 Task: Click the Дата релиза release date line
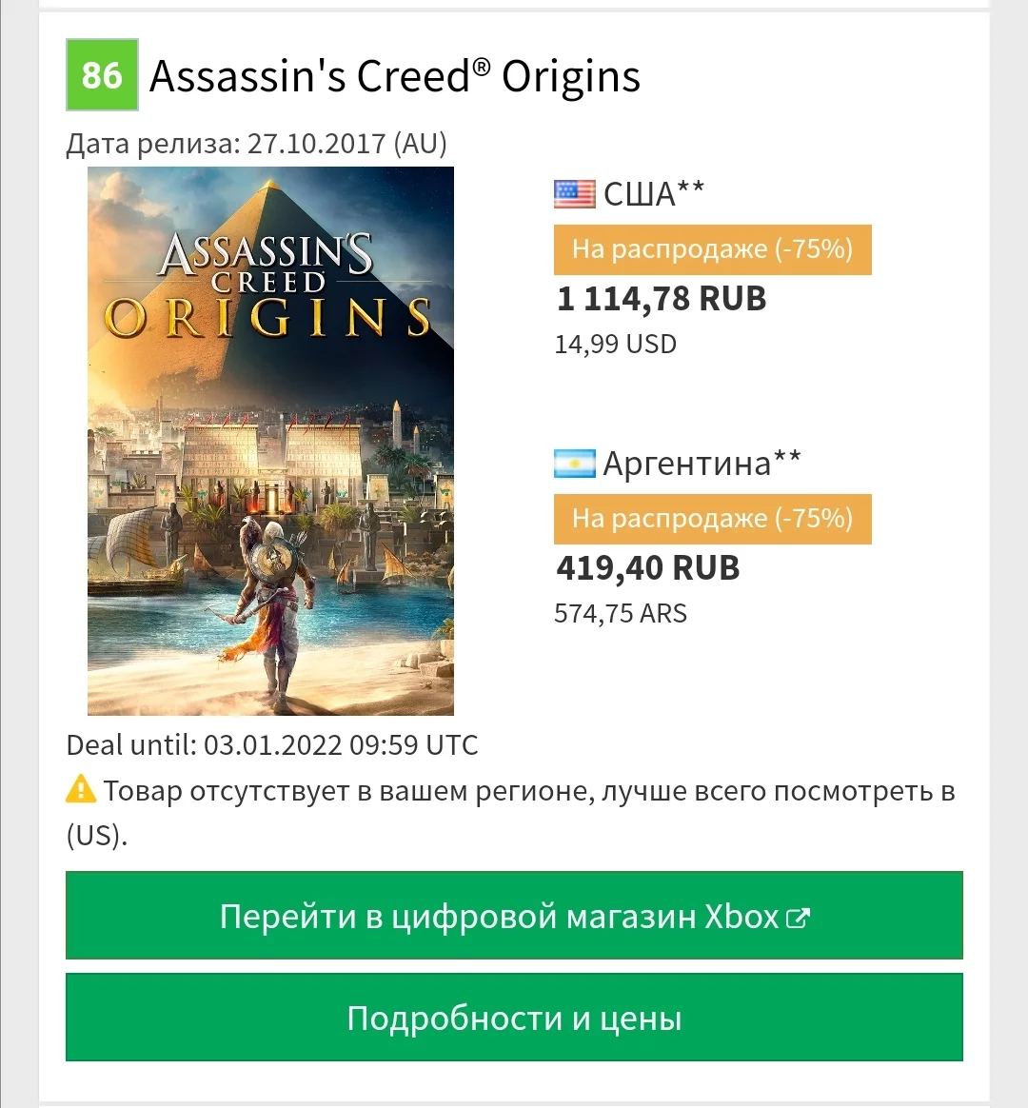256,144
